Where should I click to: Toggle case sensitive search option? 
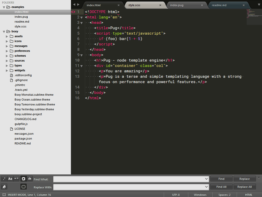10,179
